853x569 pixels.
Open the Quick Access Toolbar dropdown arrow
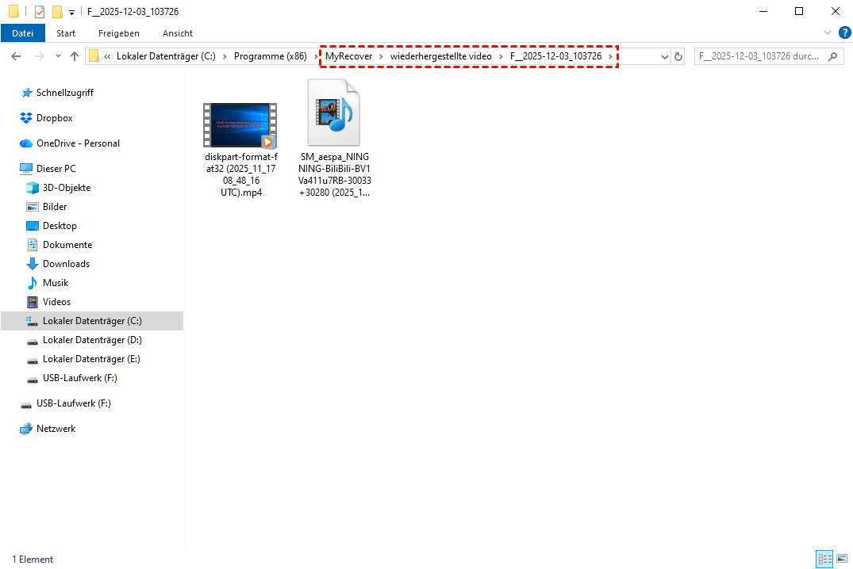coord(72,11)
